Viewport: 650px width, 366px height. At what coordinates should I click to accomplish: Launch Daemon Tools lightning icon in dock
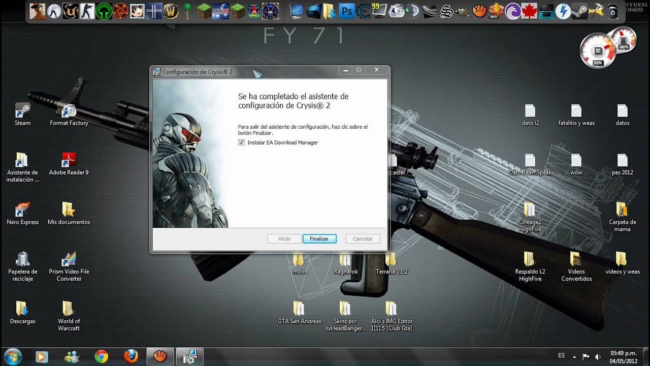[x=563, y=11]
